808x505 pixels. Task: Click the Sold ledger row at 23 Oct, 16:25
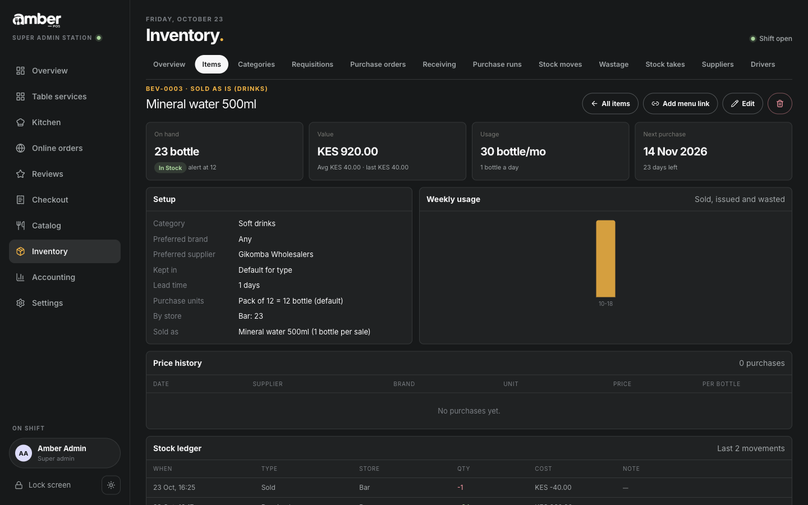click(x=469, y=488)
